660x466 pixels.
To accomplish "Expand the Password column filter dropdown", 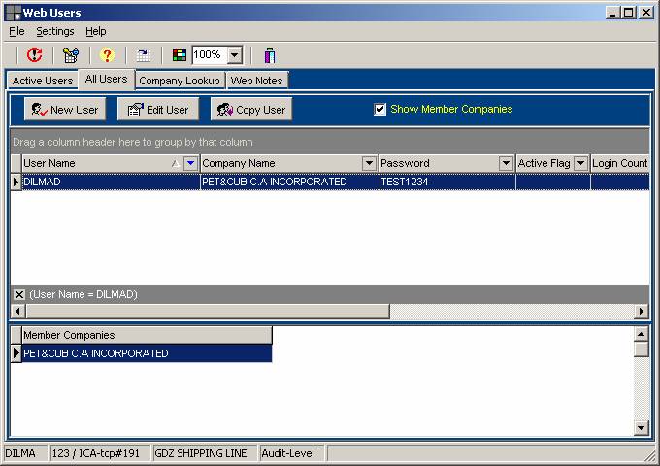I will [x=506, y=163].
